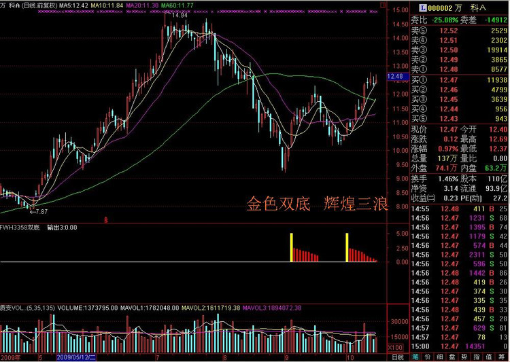Image resolution: width=510 pixels, height=362 pixels.
Task: Click the small red square icon atop chart
Action: 383,5
